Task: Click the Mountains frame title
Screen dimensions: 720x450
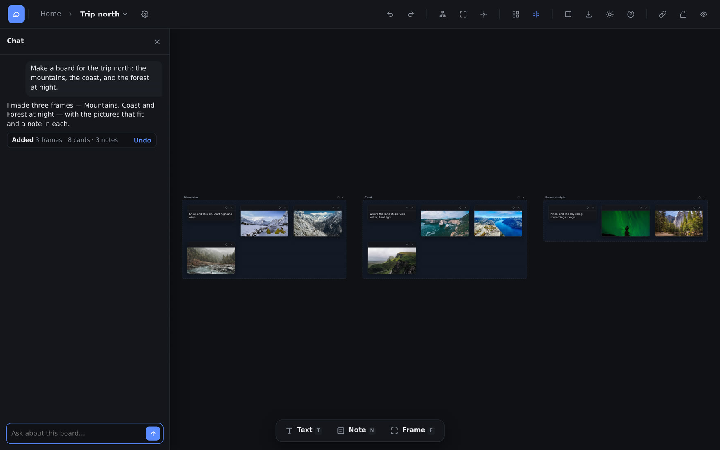Action: (191, 197)
